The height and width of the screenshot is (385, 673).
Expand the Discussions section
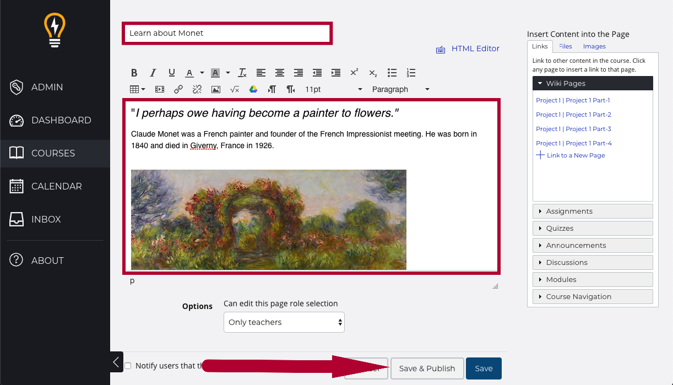(593, 262)
